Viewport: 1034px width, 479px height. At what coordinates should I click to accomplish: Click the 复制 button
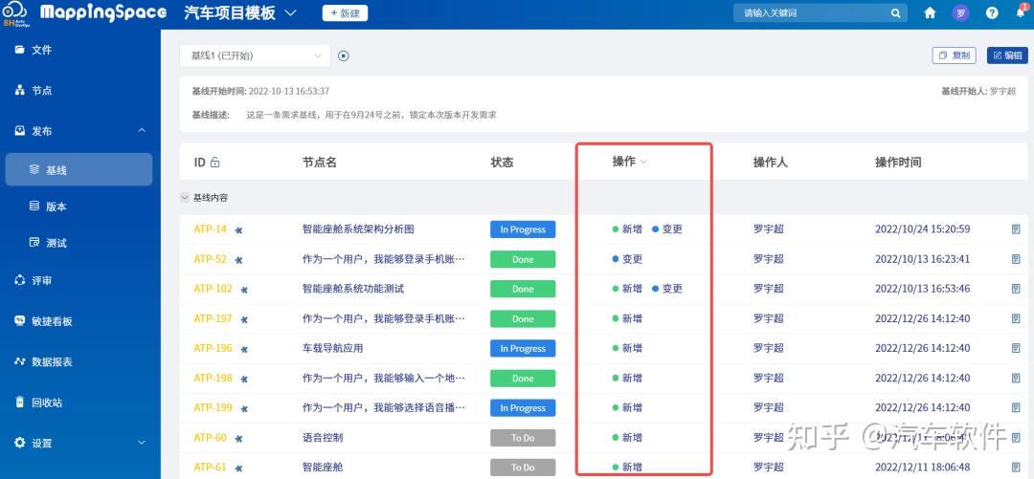tap(955, 55)
